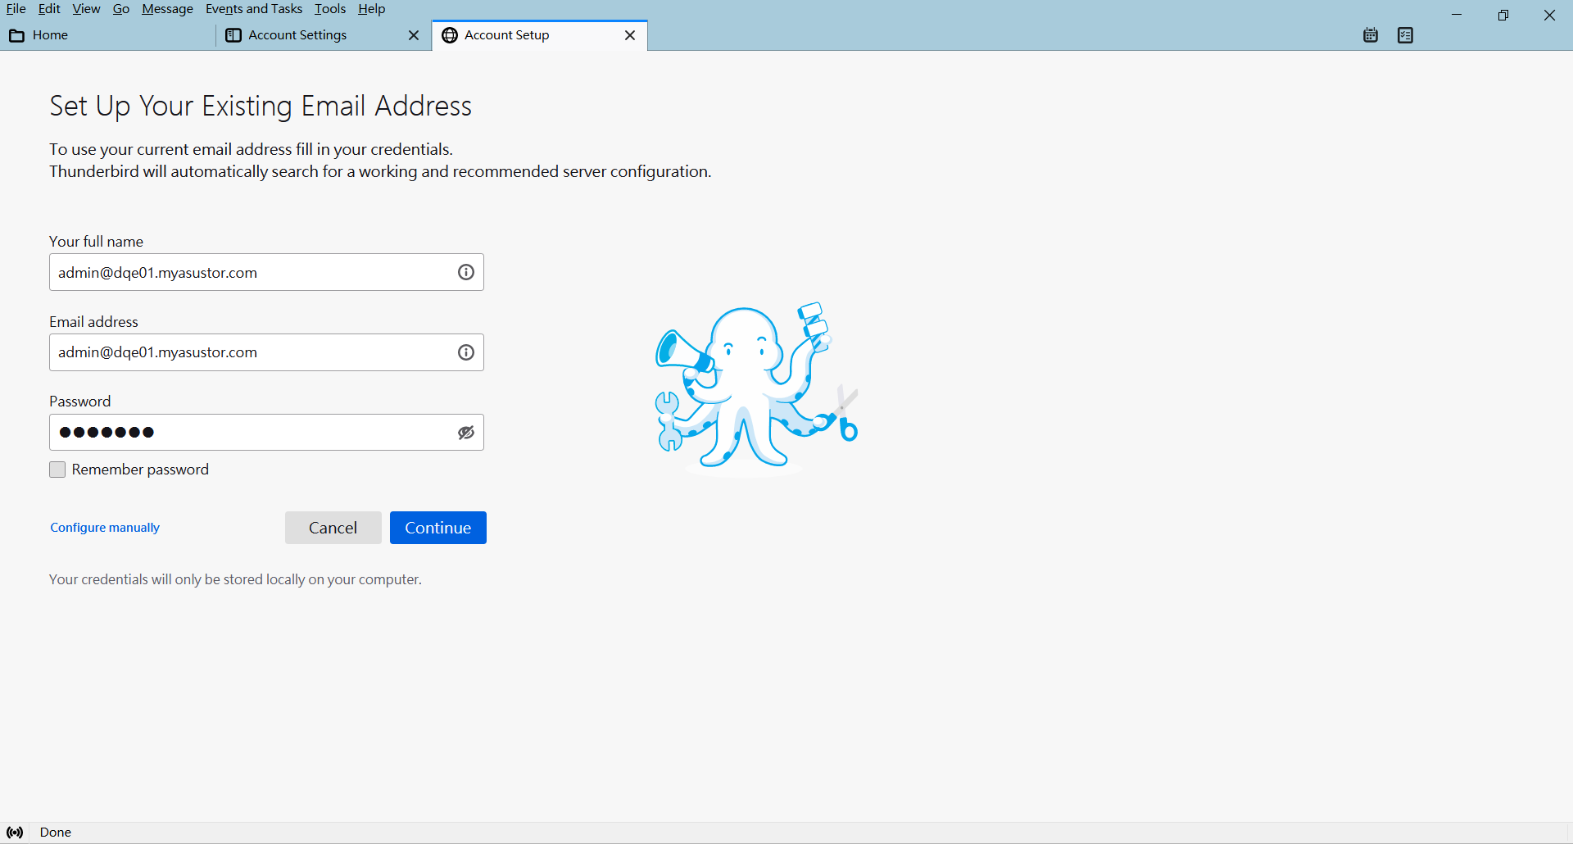Click the Configure manually link

point(105,528)
